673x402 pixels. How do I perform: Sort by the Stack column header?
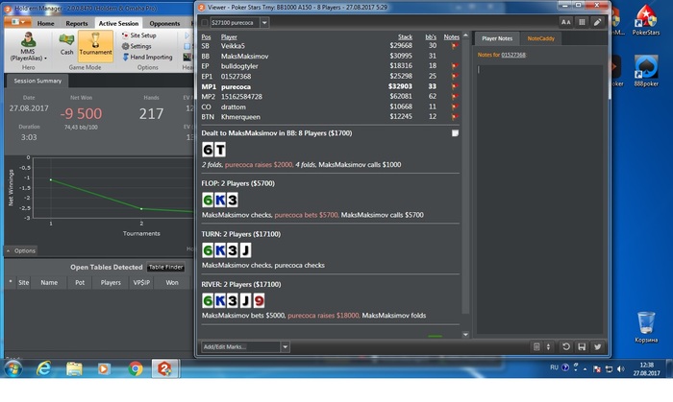(405, 37)
